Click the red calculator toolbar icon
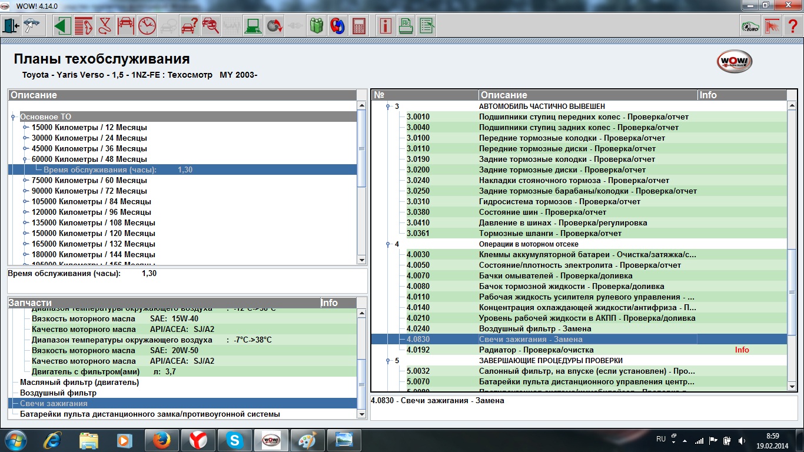804x452 pixels. click(x=358, y=26)
